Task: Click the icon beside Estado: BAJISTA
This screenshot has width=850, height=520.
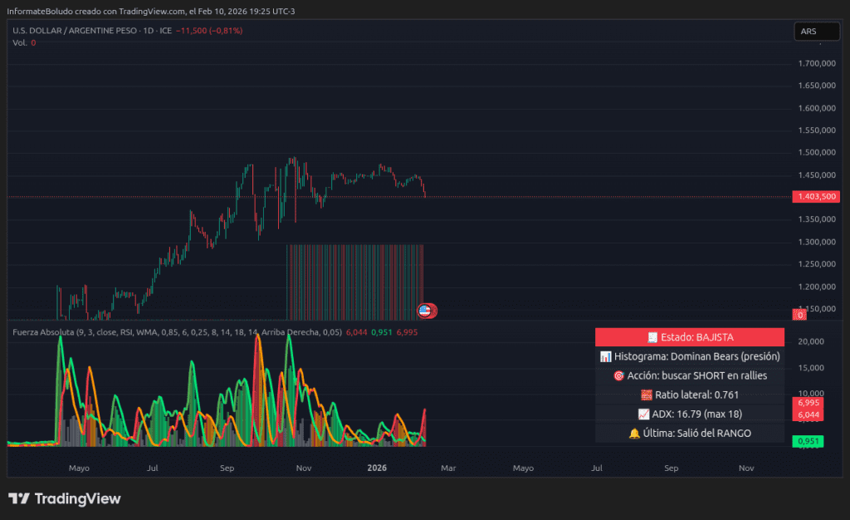Action: pos(652,337)
